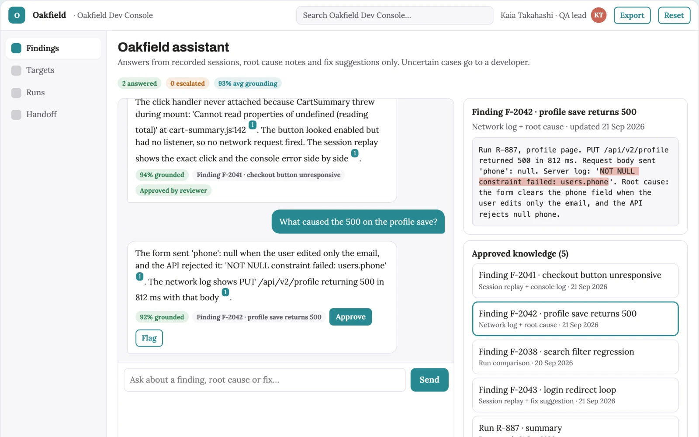The height and width of the screenshot is (437, 699).
Task: Focus the Search Oakfield Dev Console field
Action: 394,15
